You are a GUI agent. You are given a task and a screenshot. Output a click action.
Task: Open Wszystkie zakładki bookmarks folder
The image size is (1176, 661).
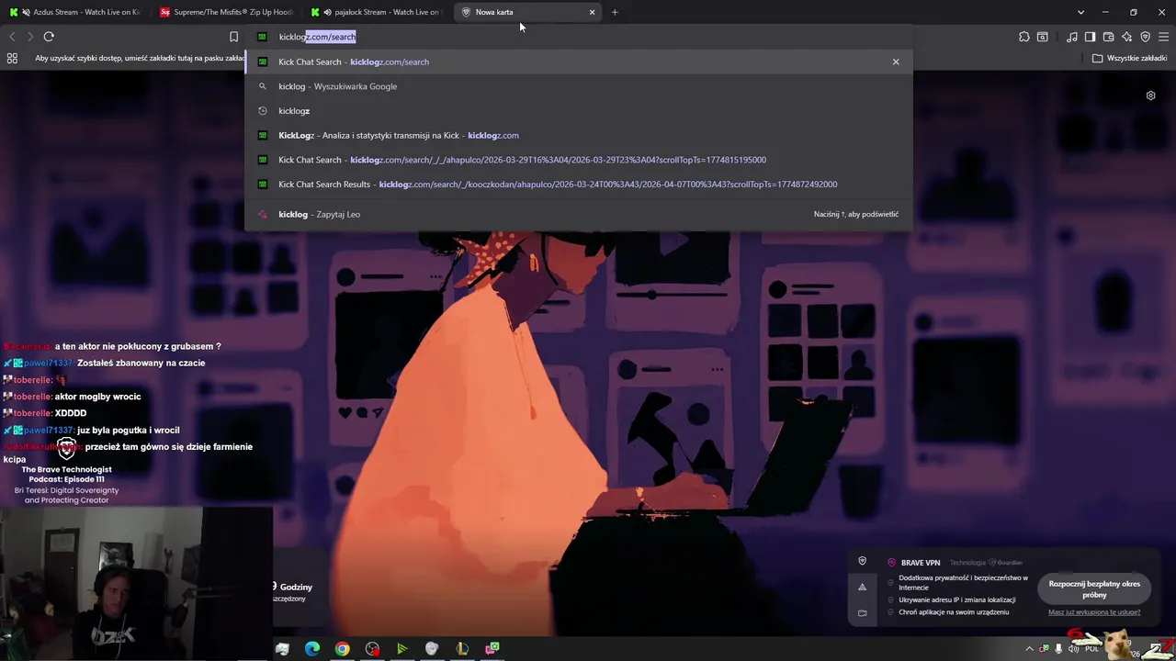point(1129,58)
